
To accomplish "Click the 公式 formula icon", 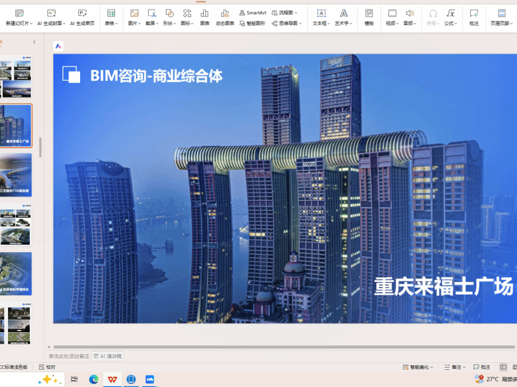I will pos(451,13).
